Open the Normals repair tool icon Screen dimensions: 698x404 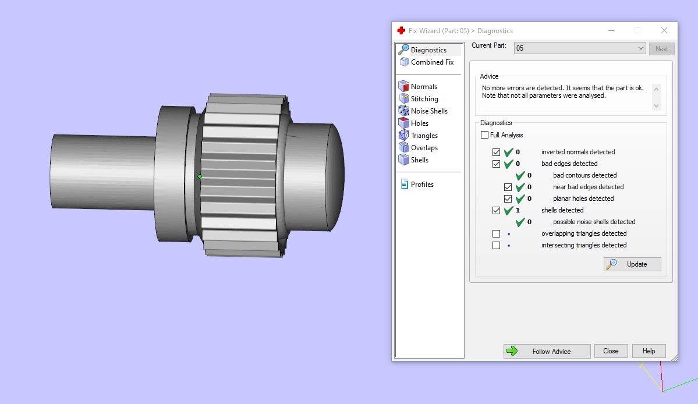(404, 86)
